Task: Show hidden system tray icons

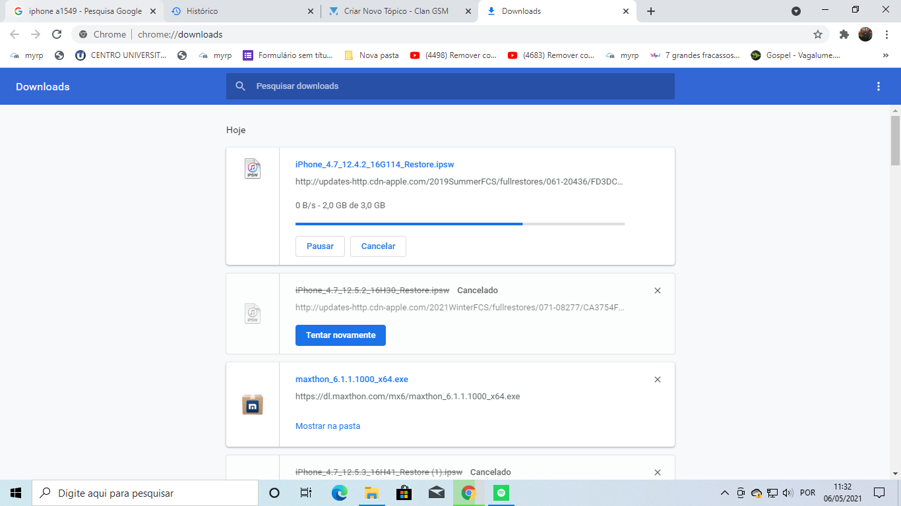Action: click(725, 493)
